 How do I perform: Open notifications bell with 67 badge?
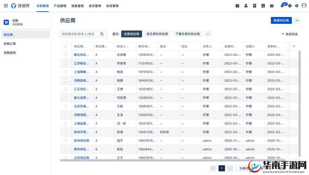282,6
